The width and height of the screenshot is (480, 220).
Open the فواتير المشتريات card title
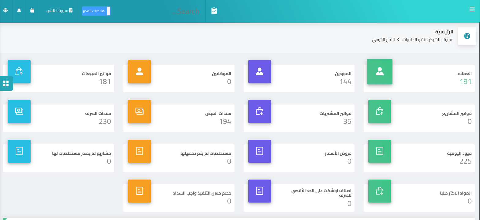coord(336,113)
